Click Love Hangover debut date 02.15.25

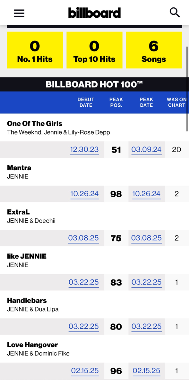(x=85, y=371)
